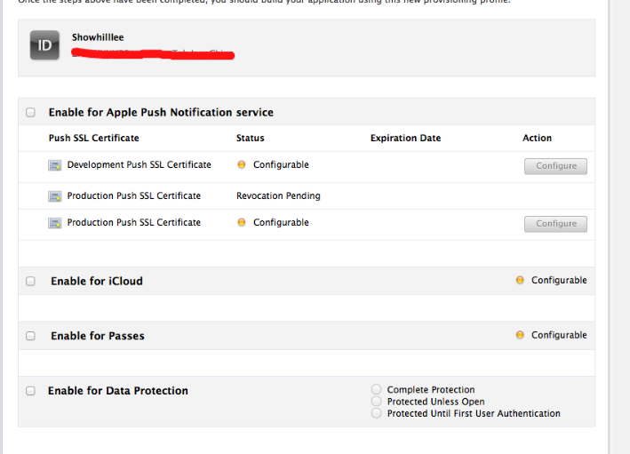Click the orange status dot for Development certificate
This screenshot has height=454, width=630.
[x=242, y=164]
